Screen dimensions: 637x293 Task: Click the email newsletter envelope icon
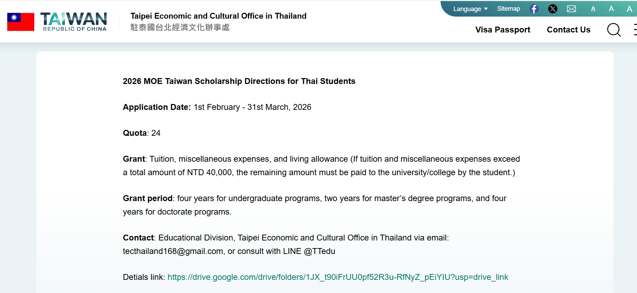571,9
